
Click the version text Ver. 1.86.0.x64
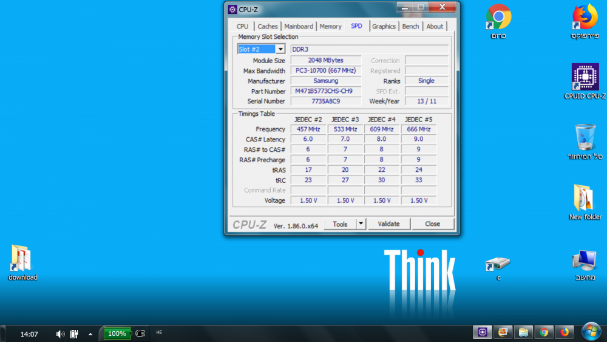(296, 226)
